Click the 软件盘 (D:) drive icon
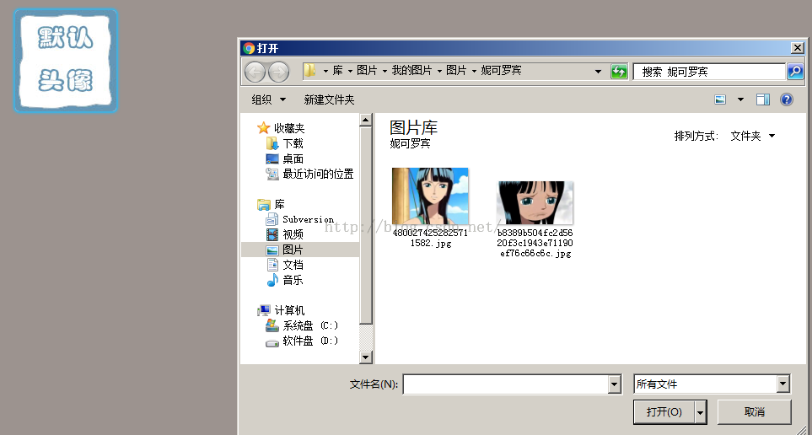812x435 pixels. click(272, 341)
